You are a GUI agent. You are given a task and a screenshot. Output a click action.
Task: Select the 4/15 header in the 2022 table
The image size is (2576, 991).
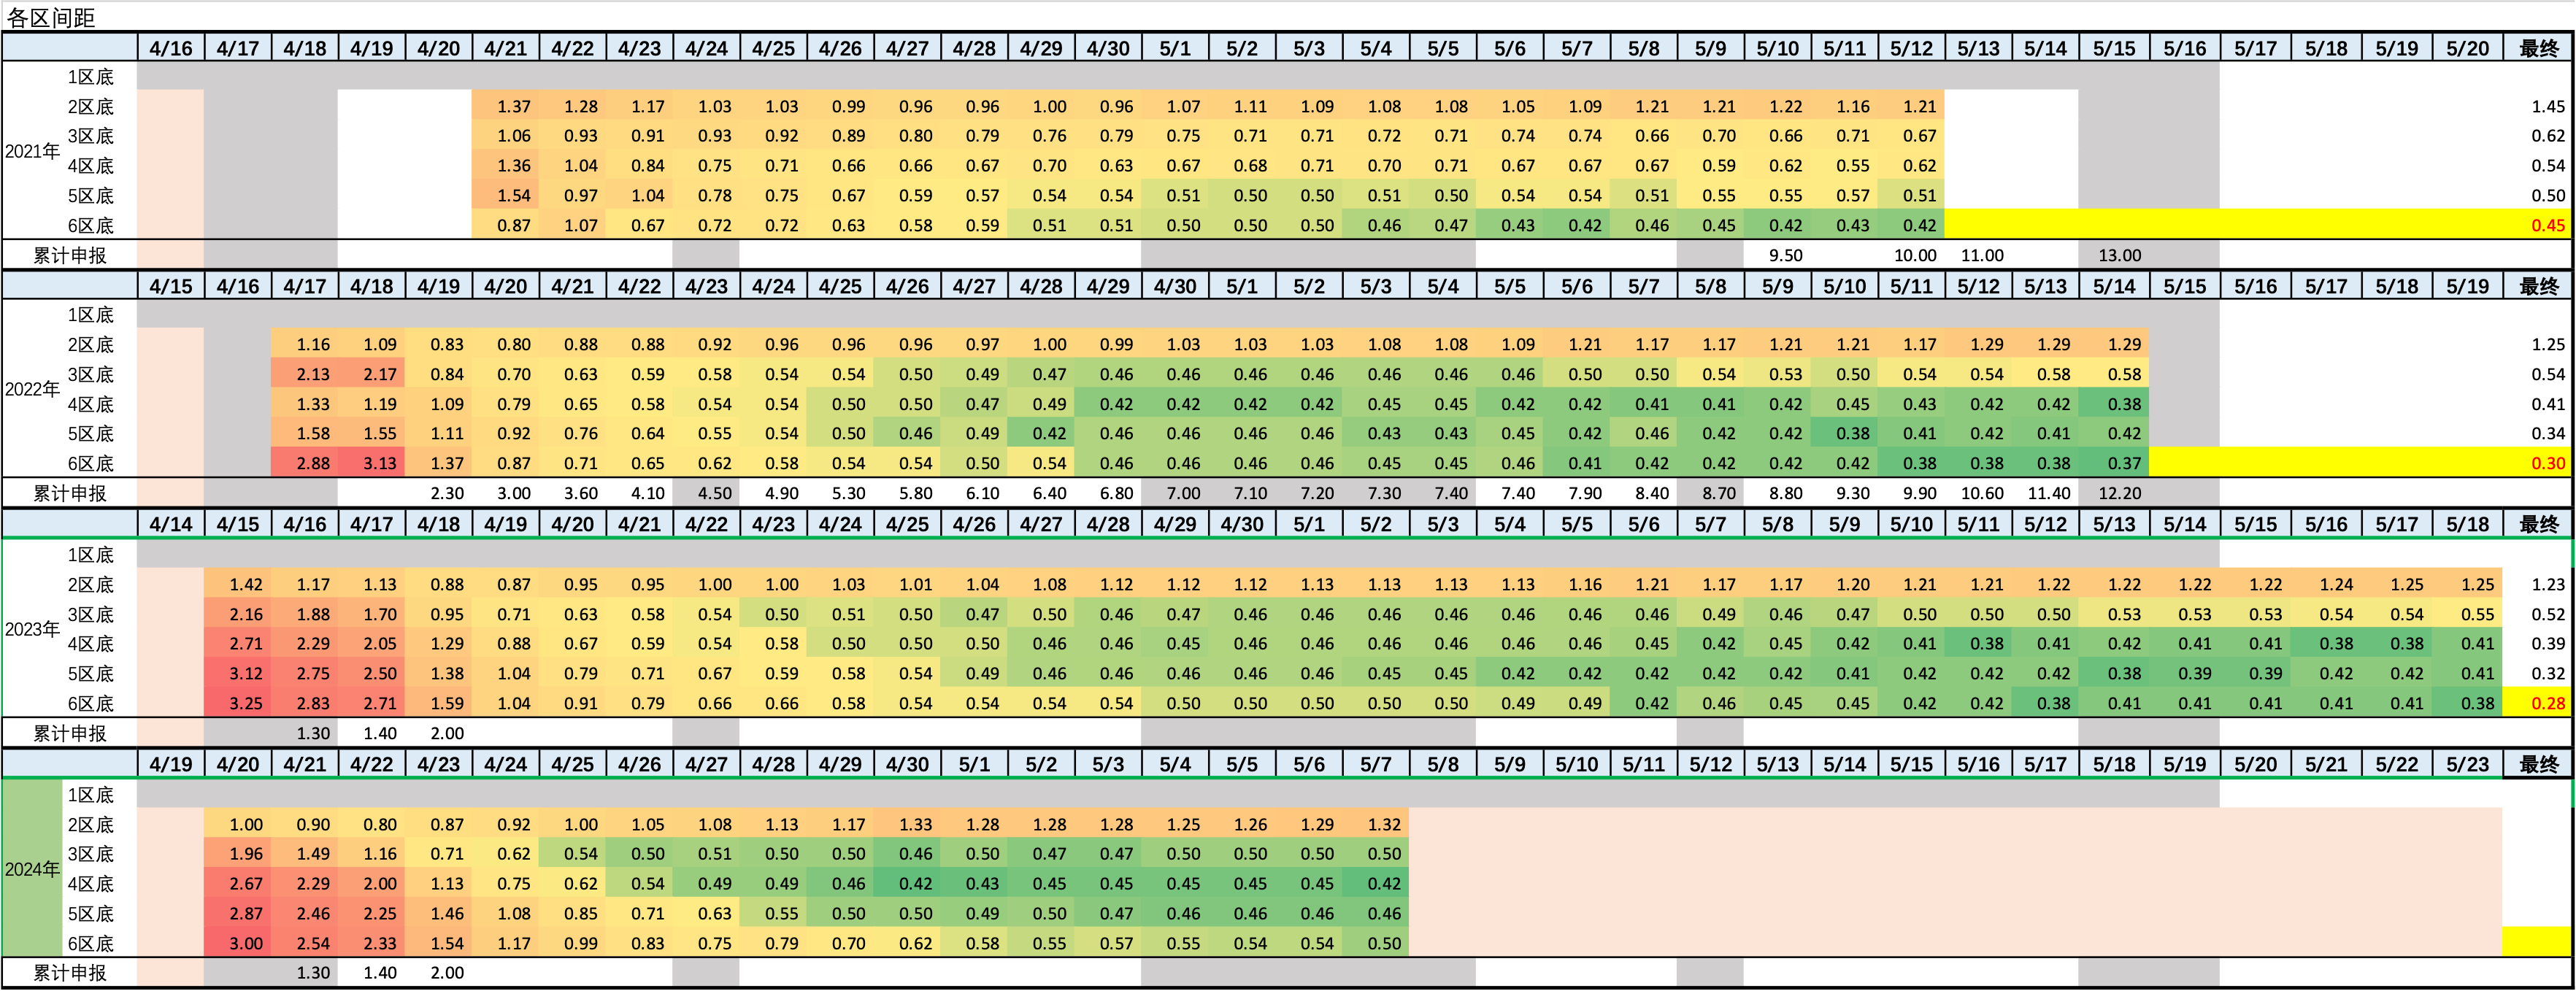click(171, 286)
